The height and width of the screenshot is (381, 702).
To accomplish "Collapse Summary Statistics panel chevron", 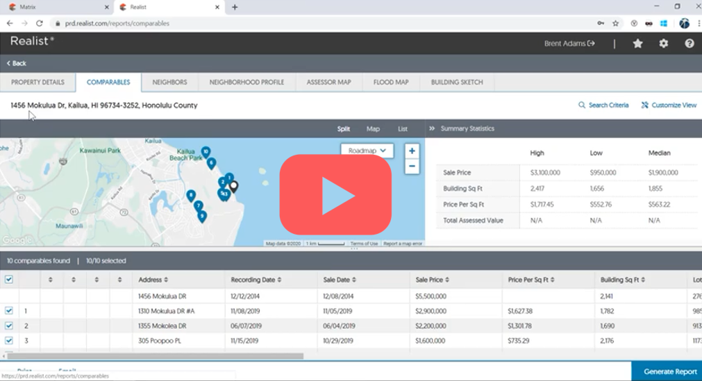I will [432, 128].
